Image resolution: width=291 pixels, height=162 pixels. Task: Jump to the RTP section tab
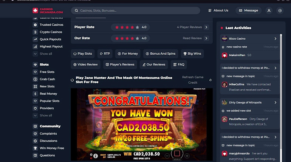105,53
